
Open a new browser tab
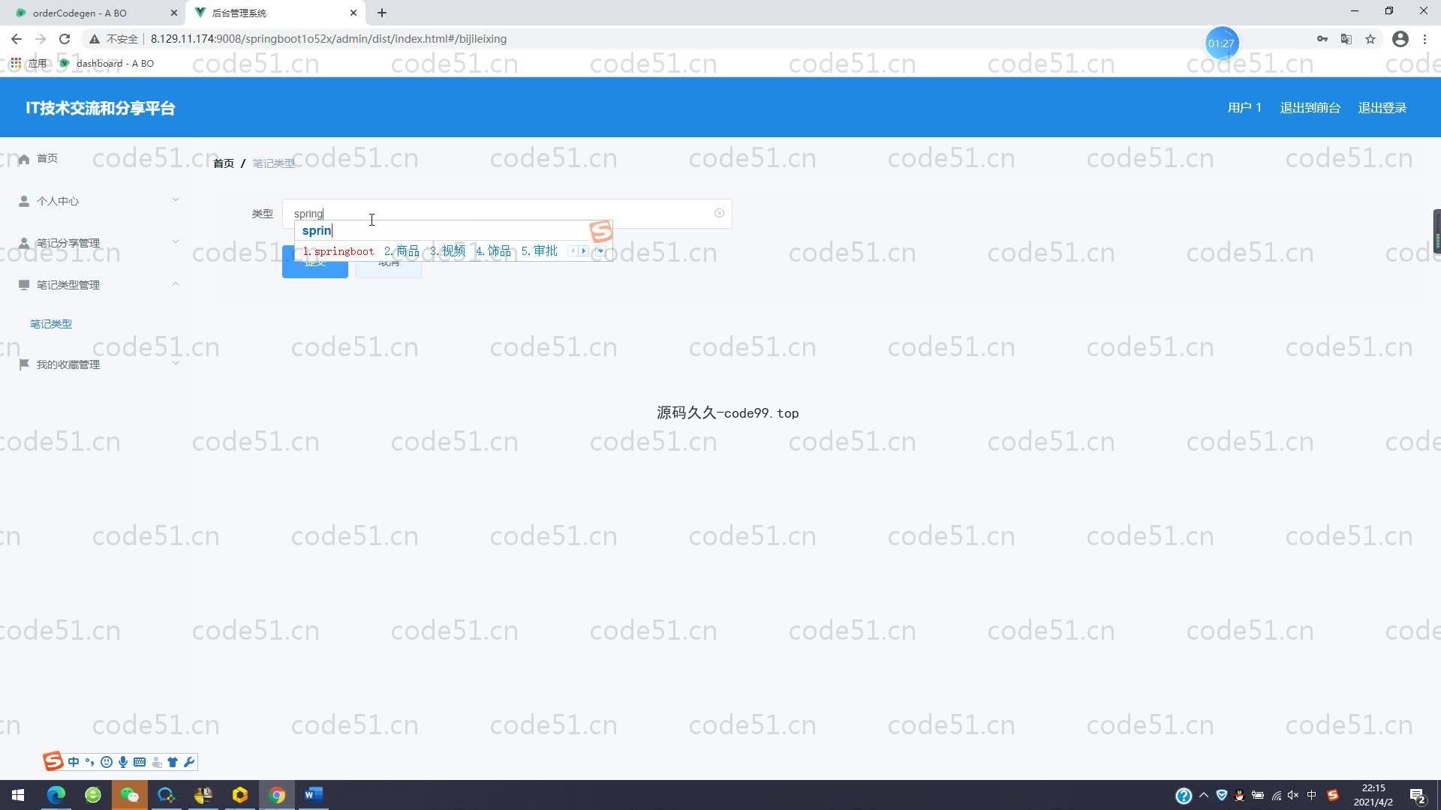(382, 13)
